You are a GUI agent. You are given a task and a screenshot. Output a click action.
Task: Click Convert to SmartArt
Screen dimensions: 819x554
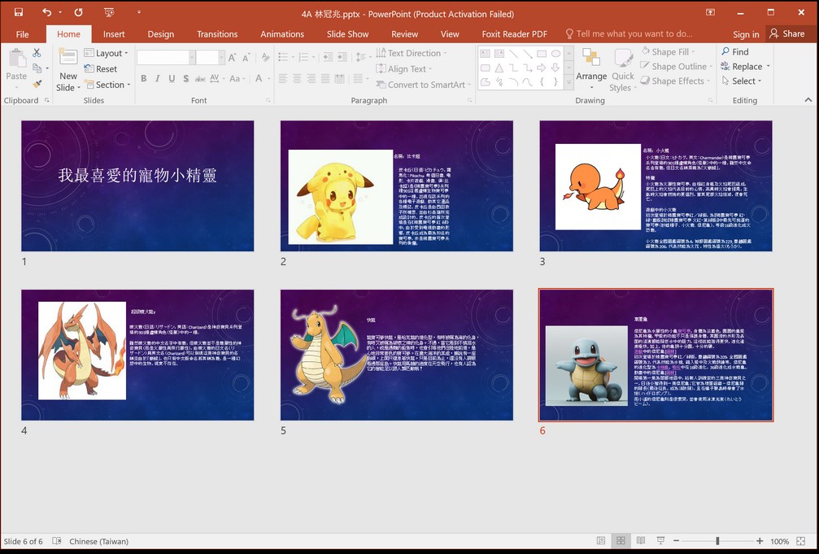coord(423,84)
